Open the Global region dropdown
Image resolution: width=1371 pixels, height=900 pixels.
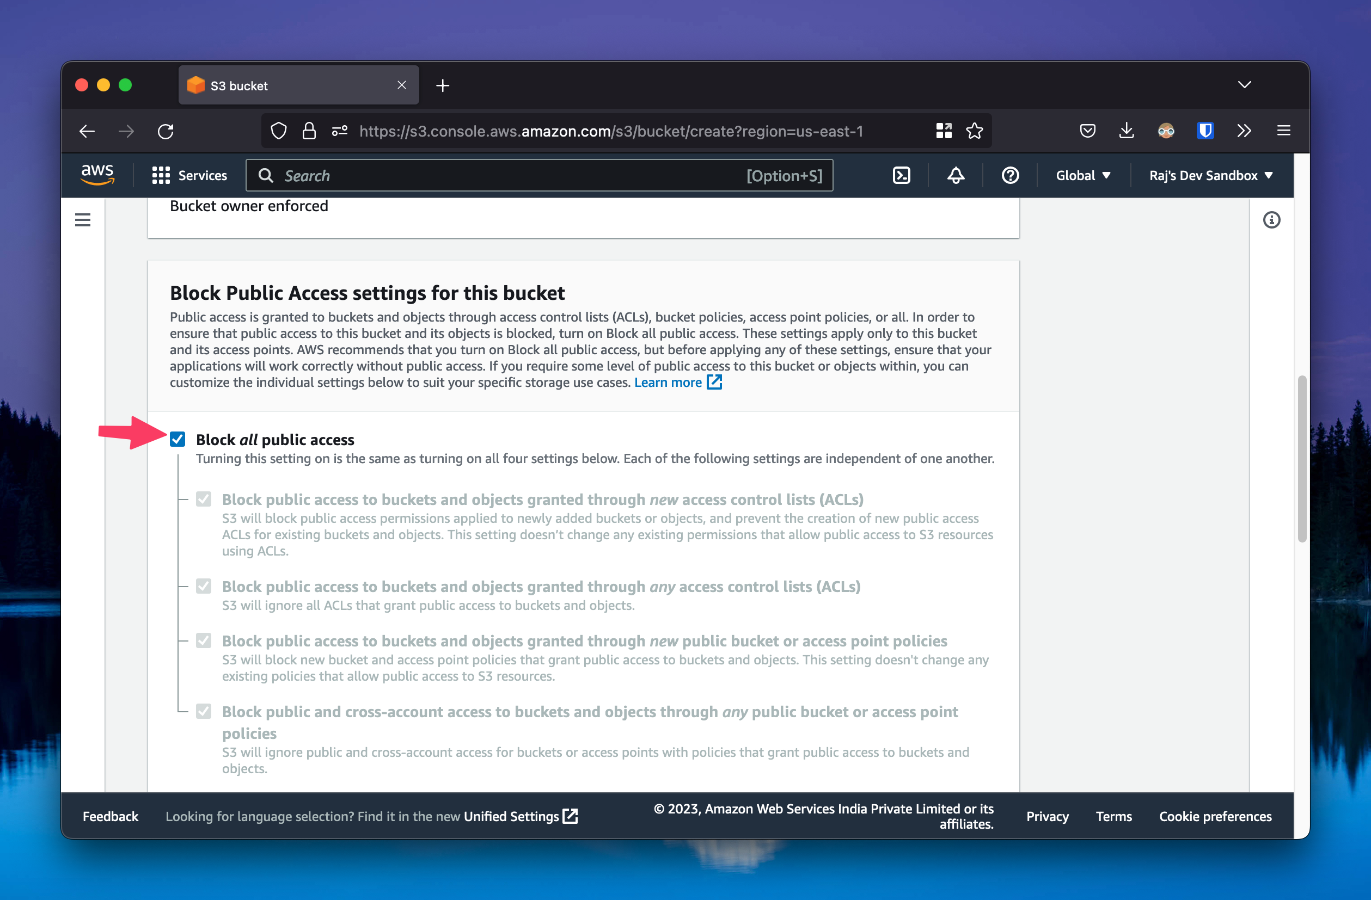click(1082, 176)
